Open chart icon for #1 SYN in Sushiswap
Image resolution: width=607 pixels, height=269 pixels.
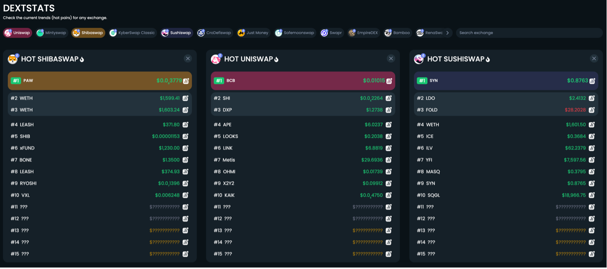tap(592, 81)
